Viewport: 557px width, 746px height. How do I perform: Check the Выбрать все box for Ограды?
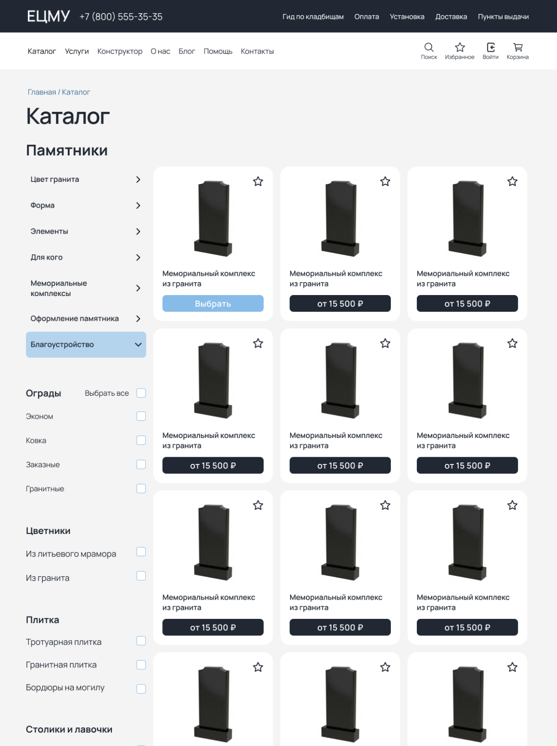(141, 393)
